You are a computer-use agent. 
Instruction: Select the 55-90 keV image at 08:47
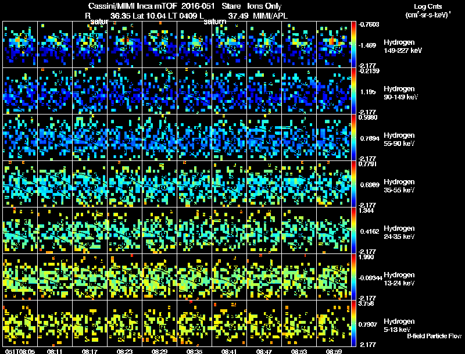pos(264,138)
